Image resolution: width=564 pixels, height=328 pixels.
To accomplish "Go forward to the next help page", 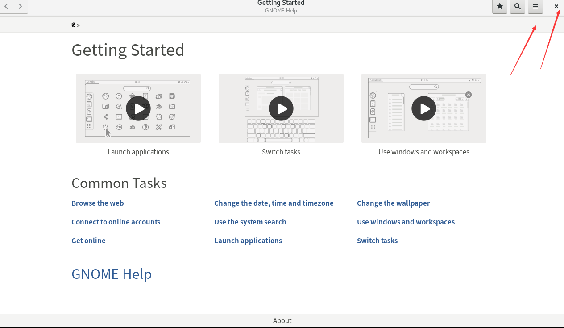I will [21, 6].
